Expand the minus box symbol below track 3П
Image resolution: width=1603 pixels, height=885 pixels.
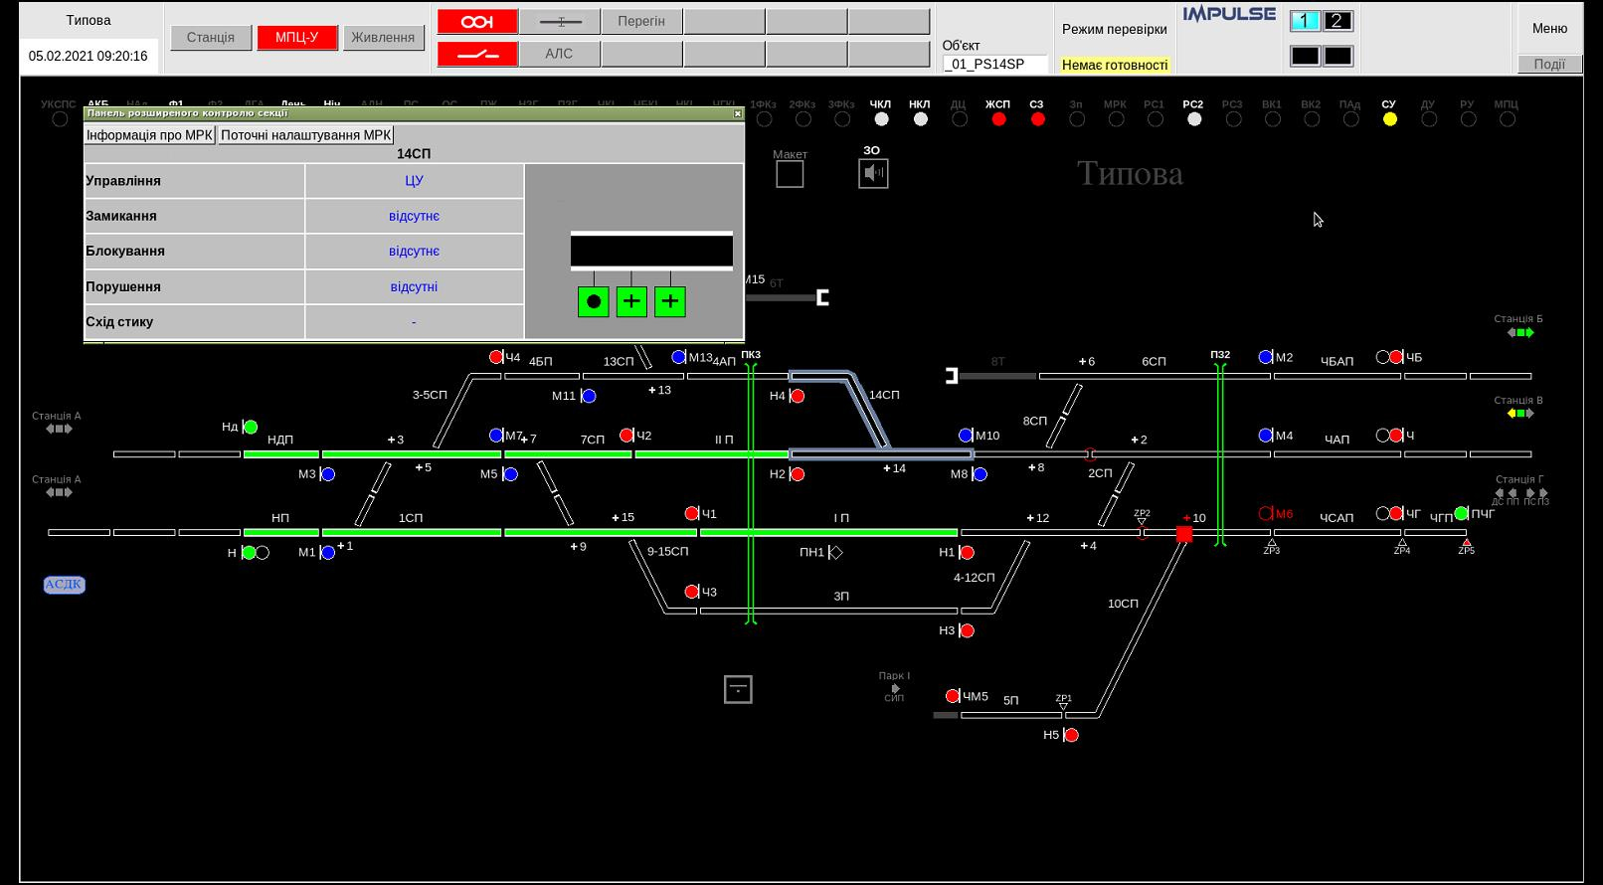coord(738,689)
